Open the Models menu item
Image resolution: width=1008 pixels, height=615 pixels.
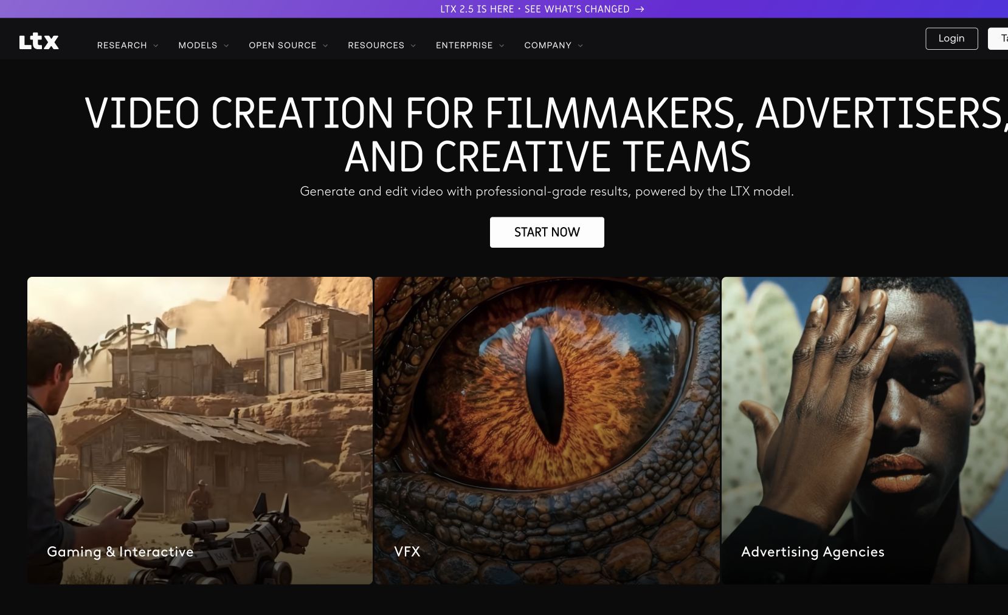click(x=198, y=46)
